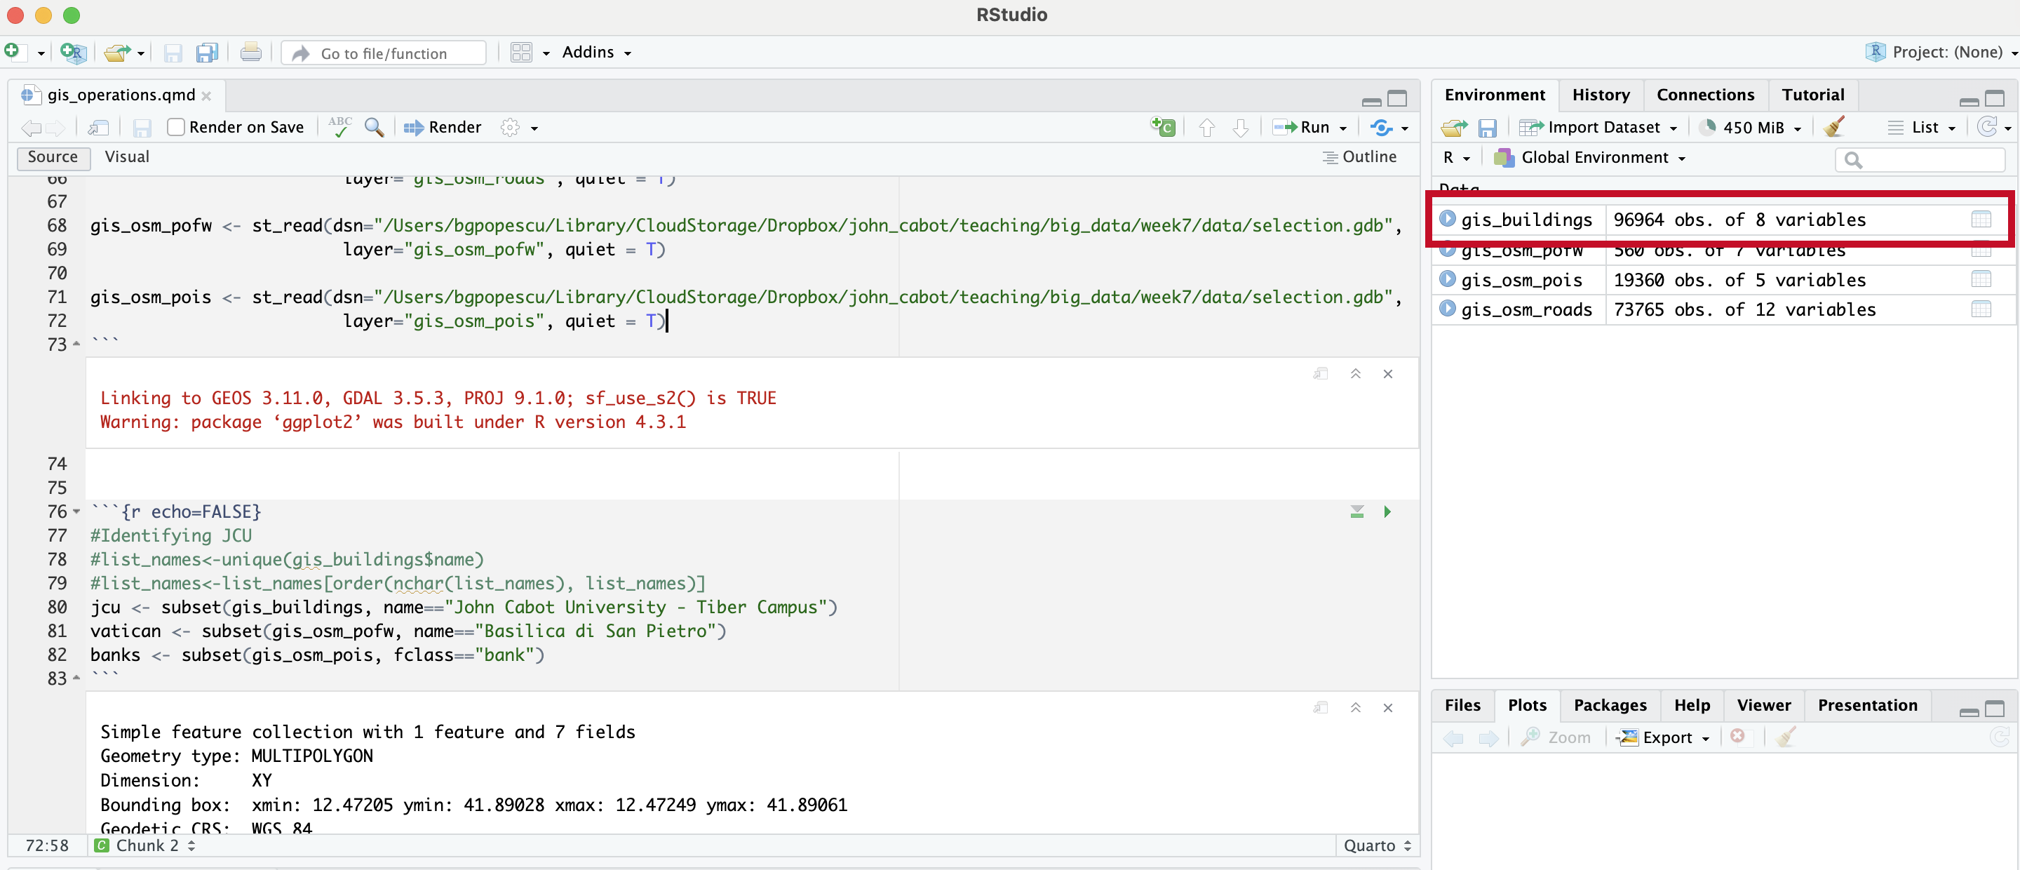Viewport: 2020px width, 870px height.
Task: Enable Render on Save checkbox
Action: (177, 127)
